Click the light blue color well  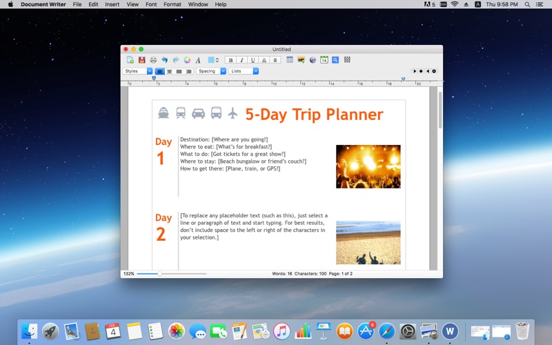click(x=211, y=60)
